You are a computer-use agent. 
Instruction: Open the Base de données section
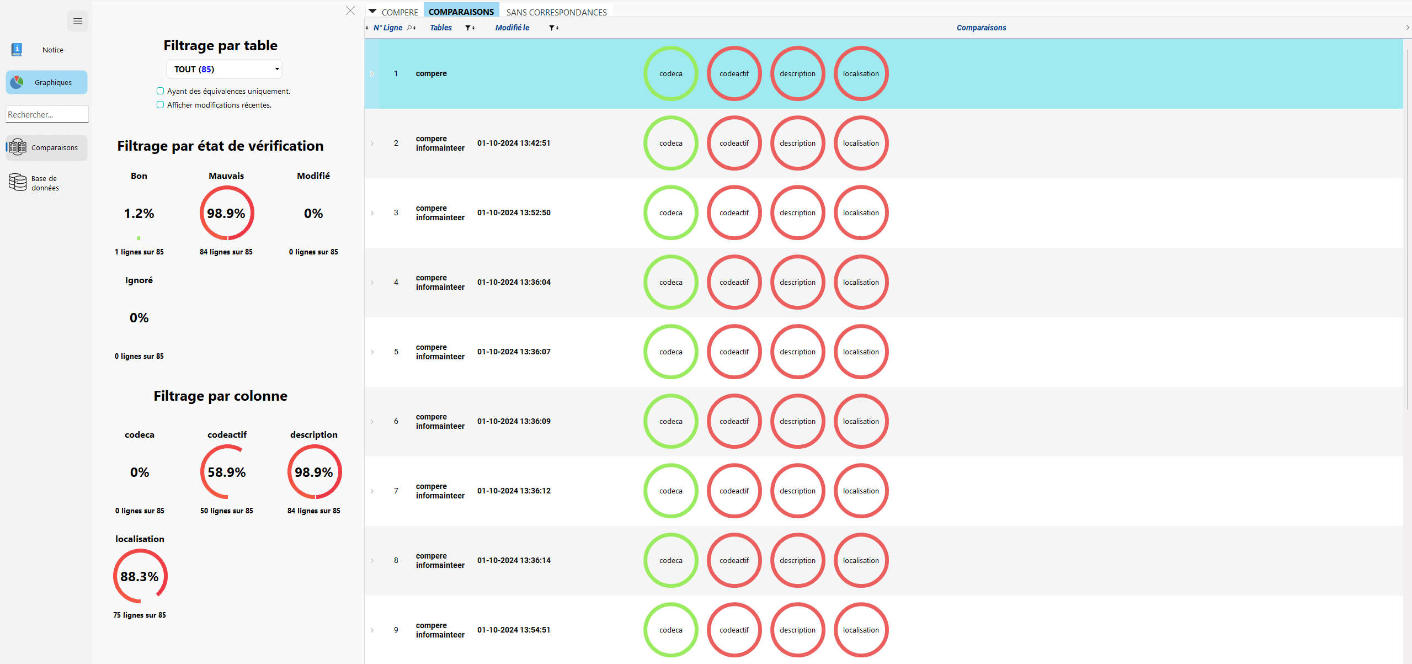[44, 182]
